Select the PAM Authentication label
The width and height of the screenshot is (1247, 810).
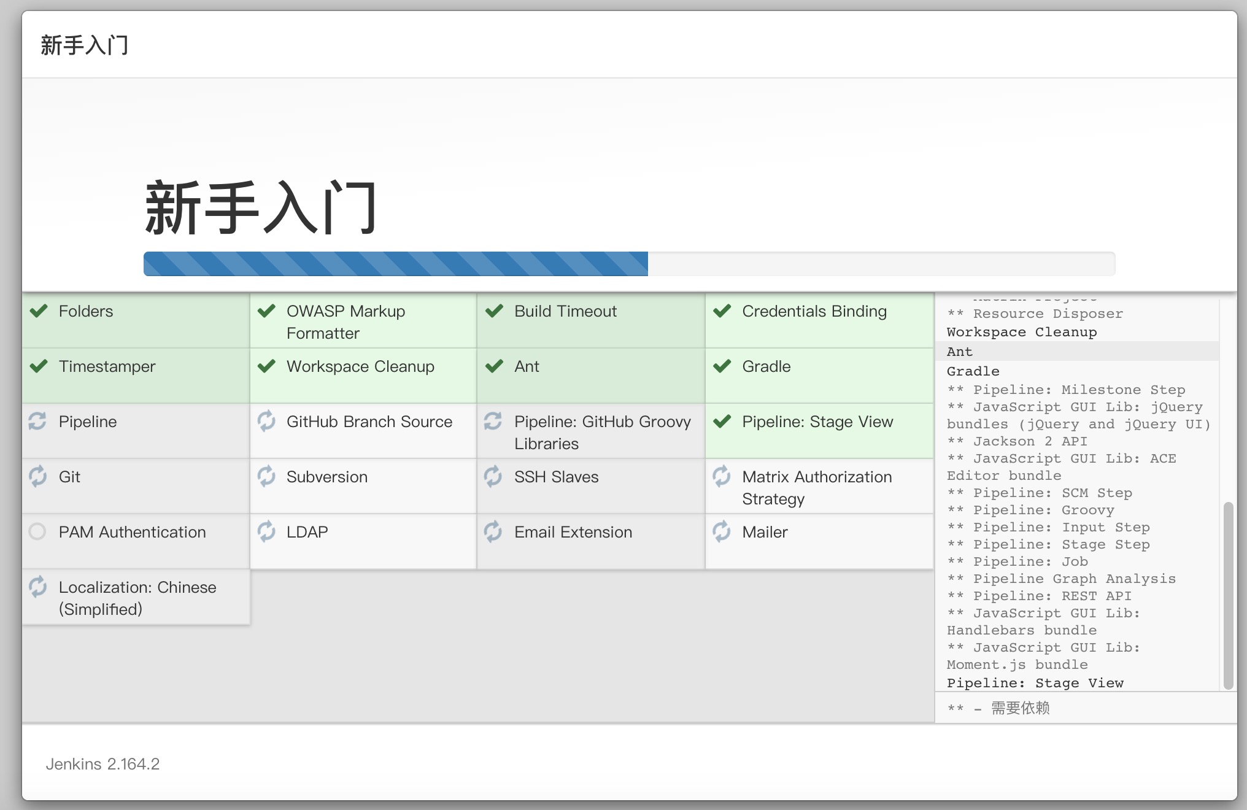click(x=133, y=532)
